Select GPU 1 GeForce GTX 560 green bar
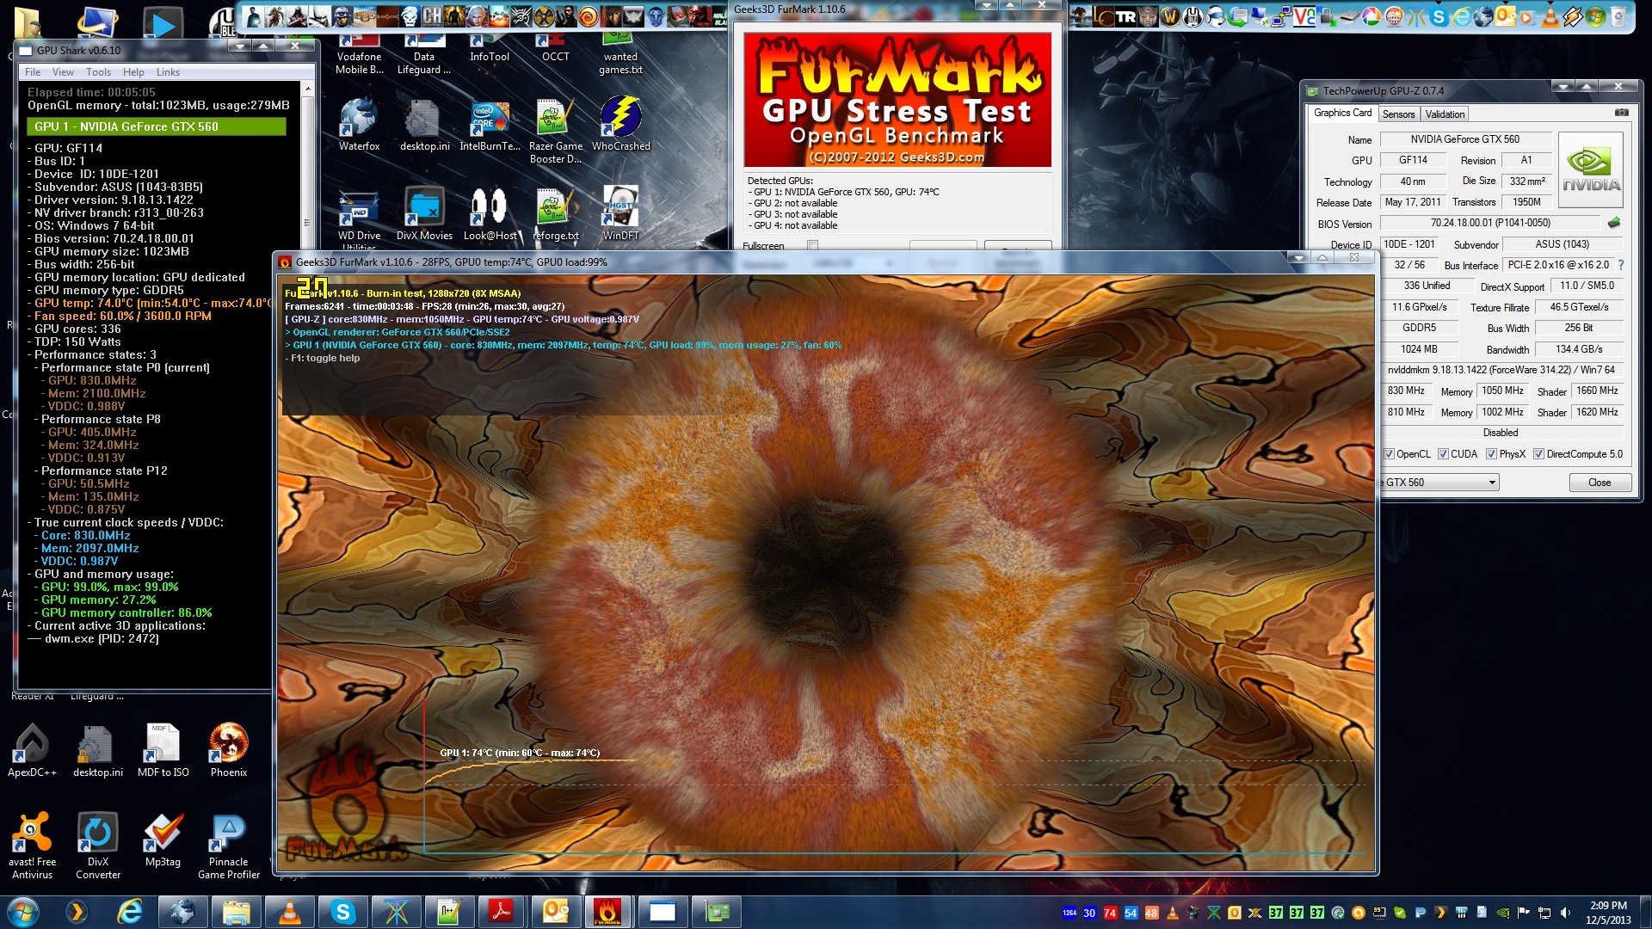This screenshot has width=1652, height=929. pos(156,126)
